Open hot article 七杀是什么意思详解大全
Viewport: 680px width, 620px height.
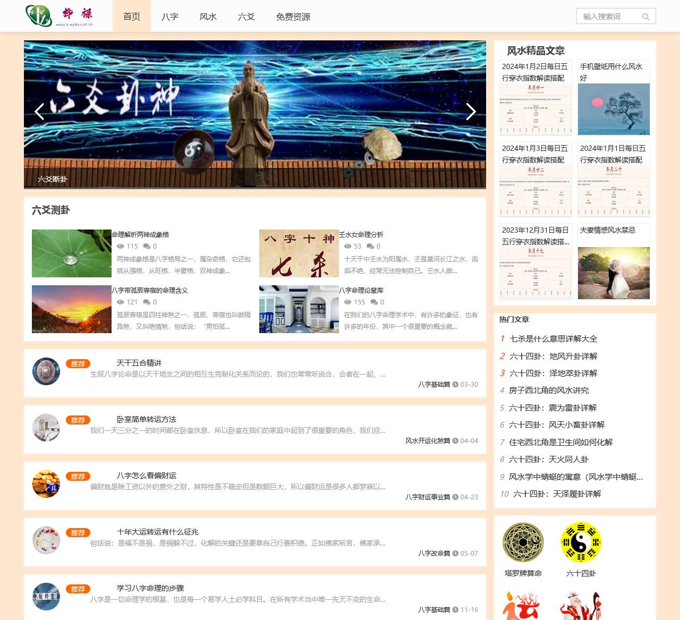pyautogui.click(x=554, y=338)
